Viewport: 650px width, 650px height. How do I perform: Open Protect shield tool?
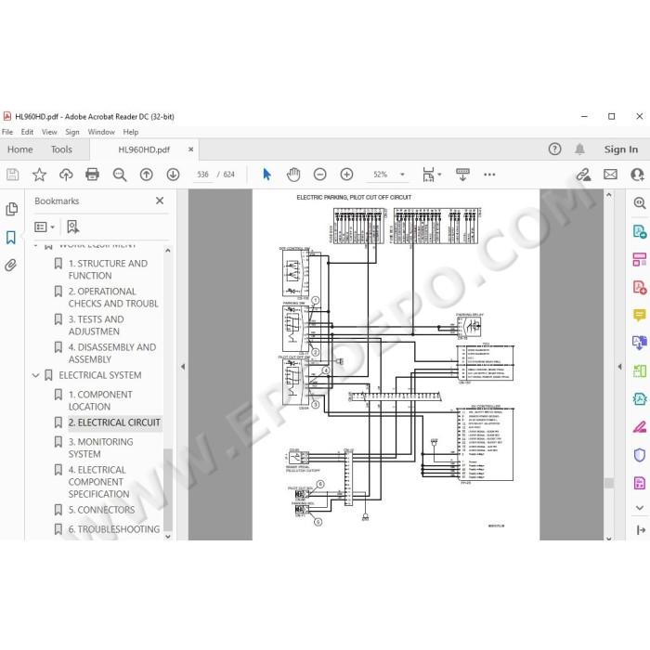point(639,455)
